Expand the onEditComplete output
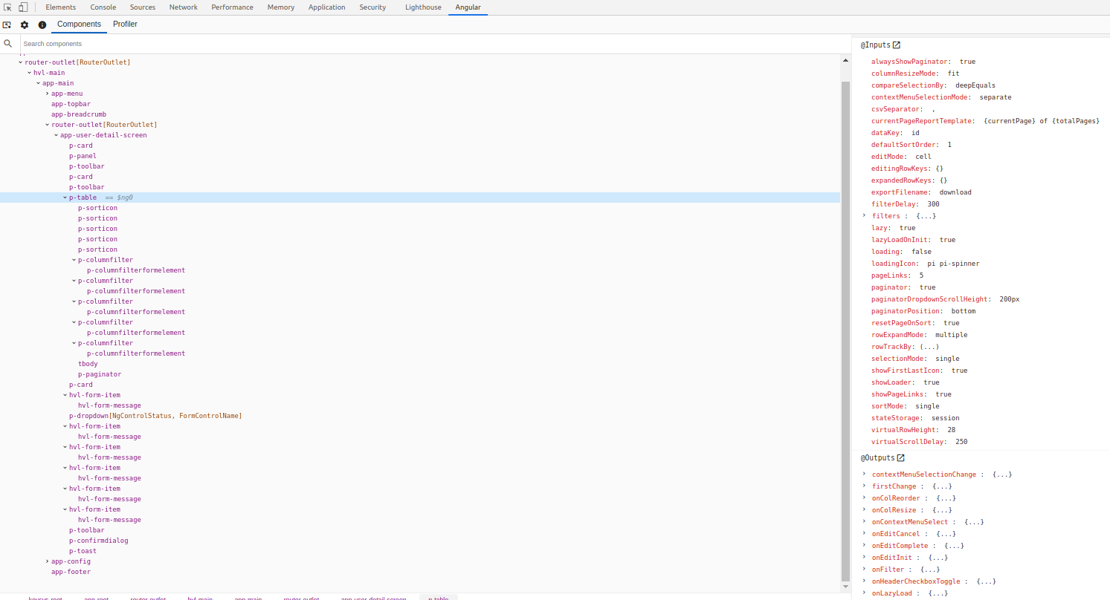The image size is (1110, 600). [865, 545]
